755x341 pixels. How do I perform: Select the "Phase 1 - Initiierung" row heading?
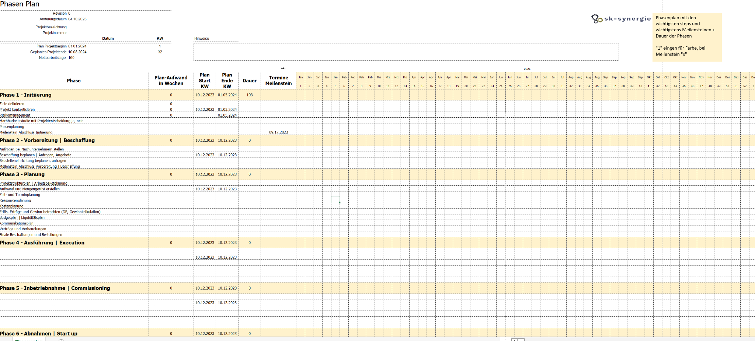26,95
